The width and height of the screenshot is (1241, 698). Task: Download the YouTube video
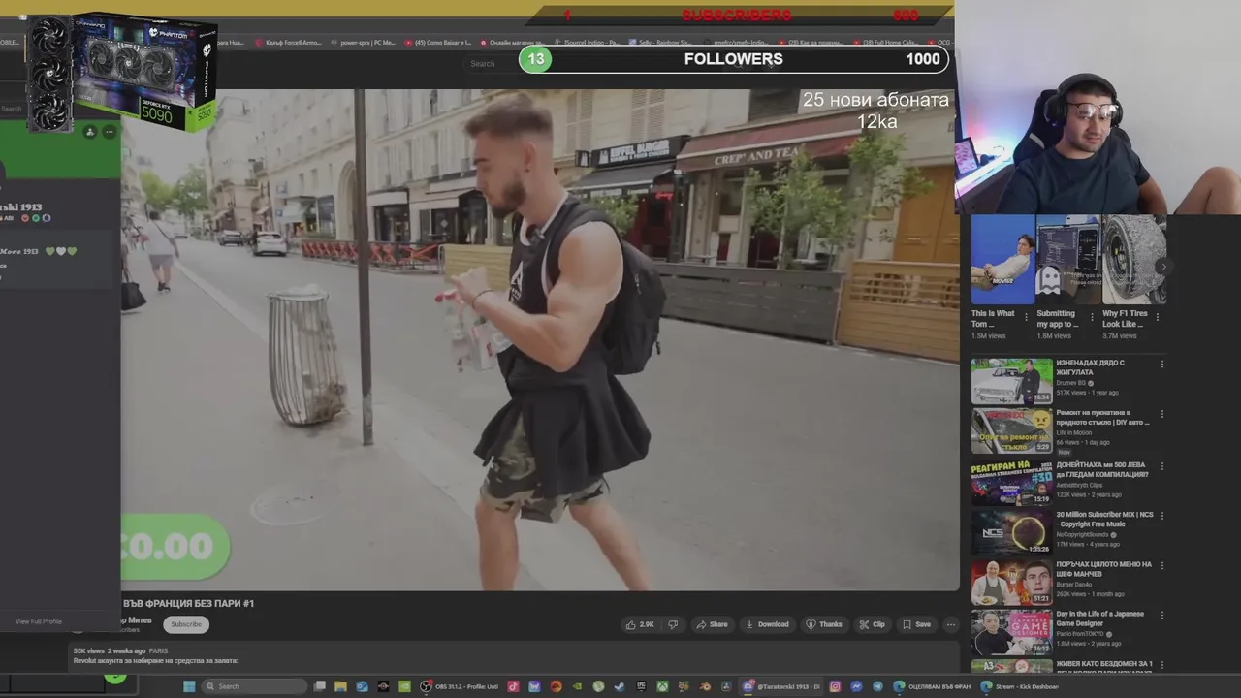[x=766, y=624]
